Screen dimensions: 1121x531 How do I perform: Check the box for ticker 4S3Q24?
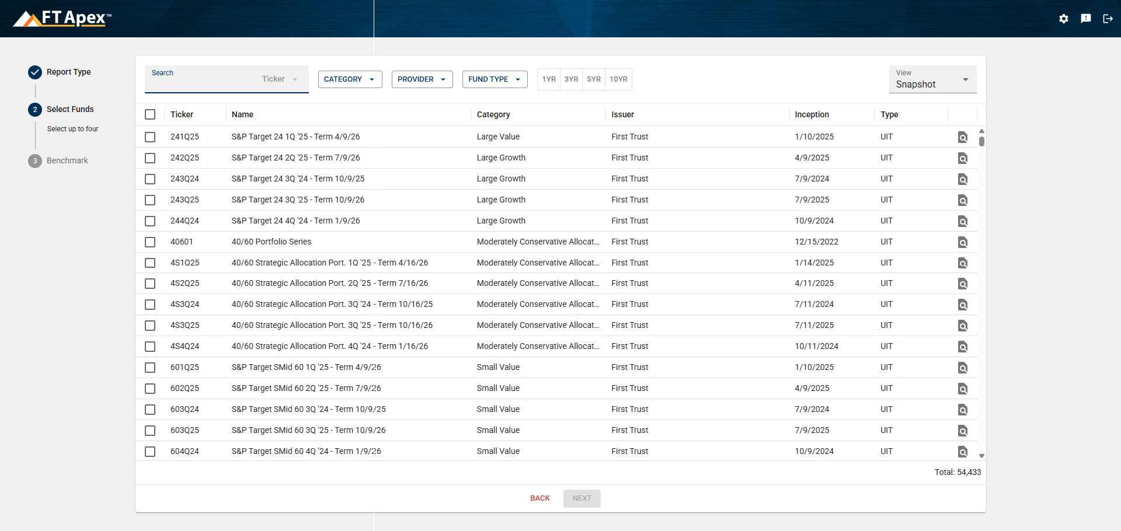[x=150, y=304]
